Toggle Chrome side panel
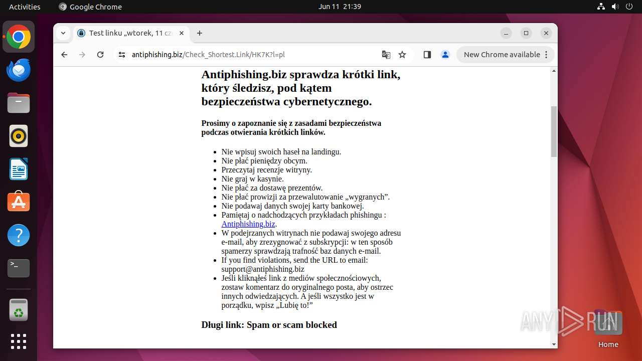 (427, 55)
